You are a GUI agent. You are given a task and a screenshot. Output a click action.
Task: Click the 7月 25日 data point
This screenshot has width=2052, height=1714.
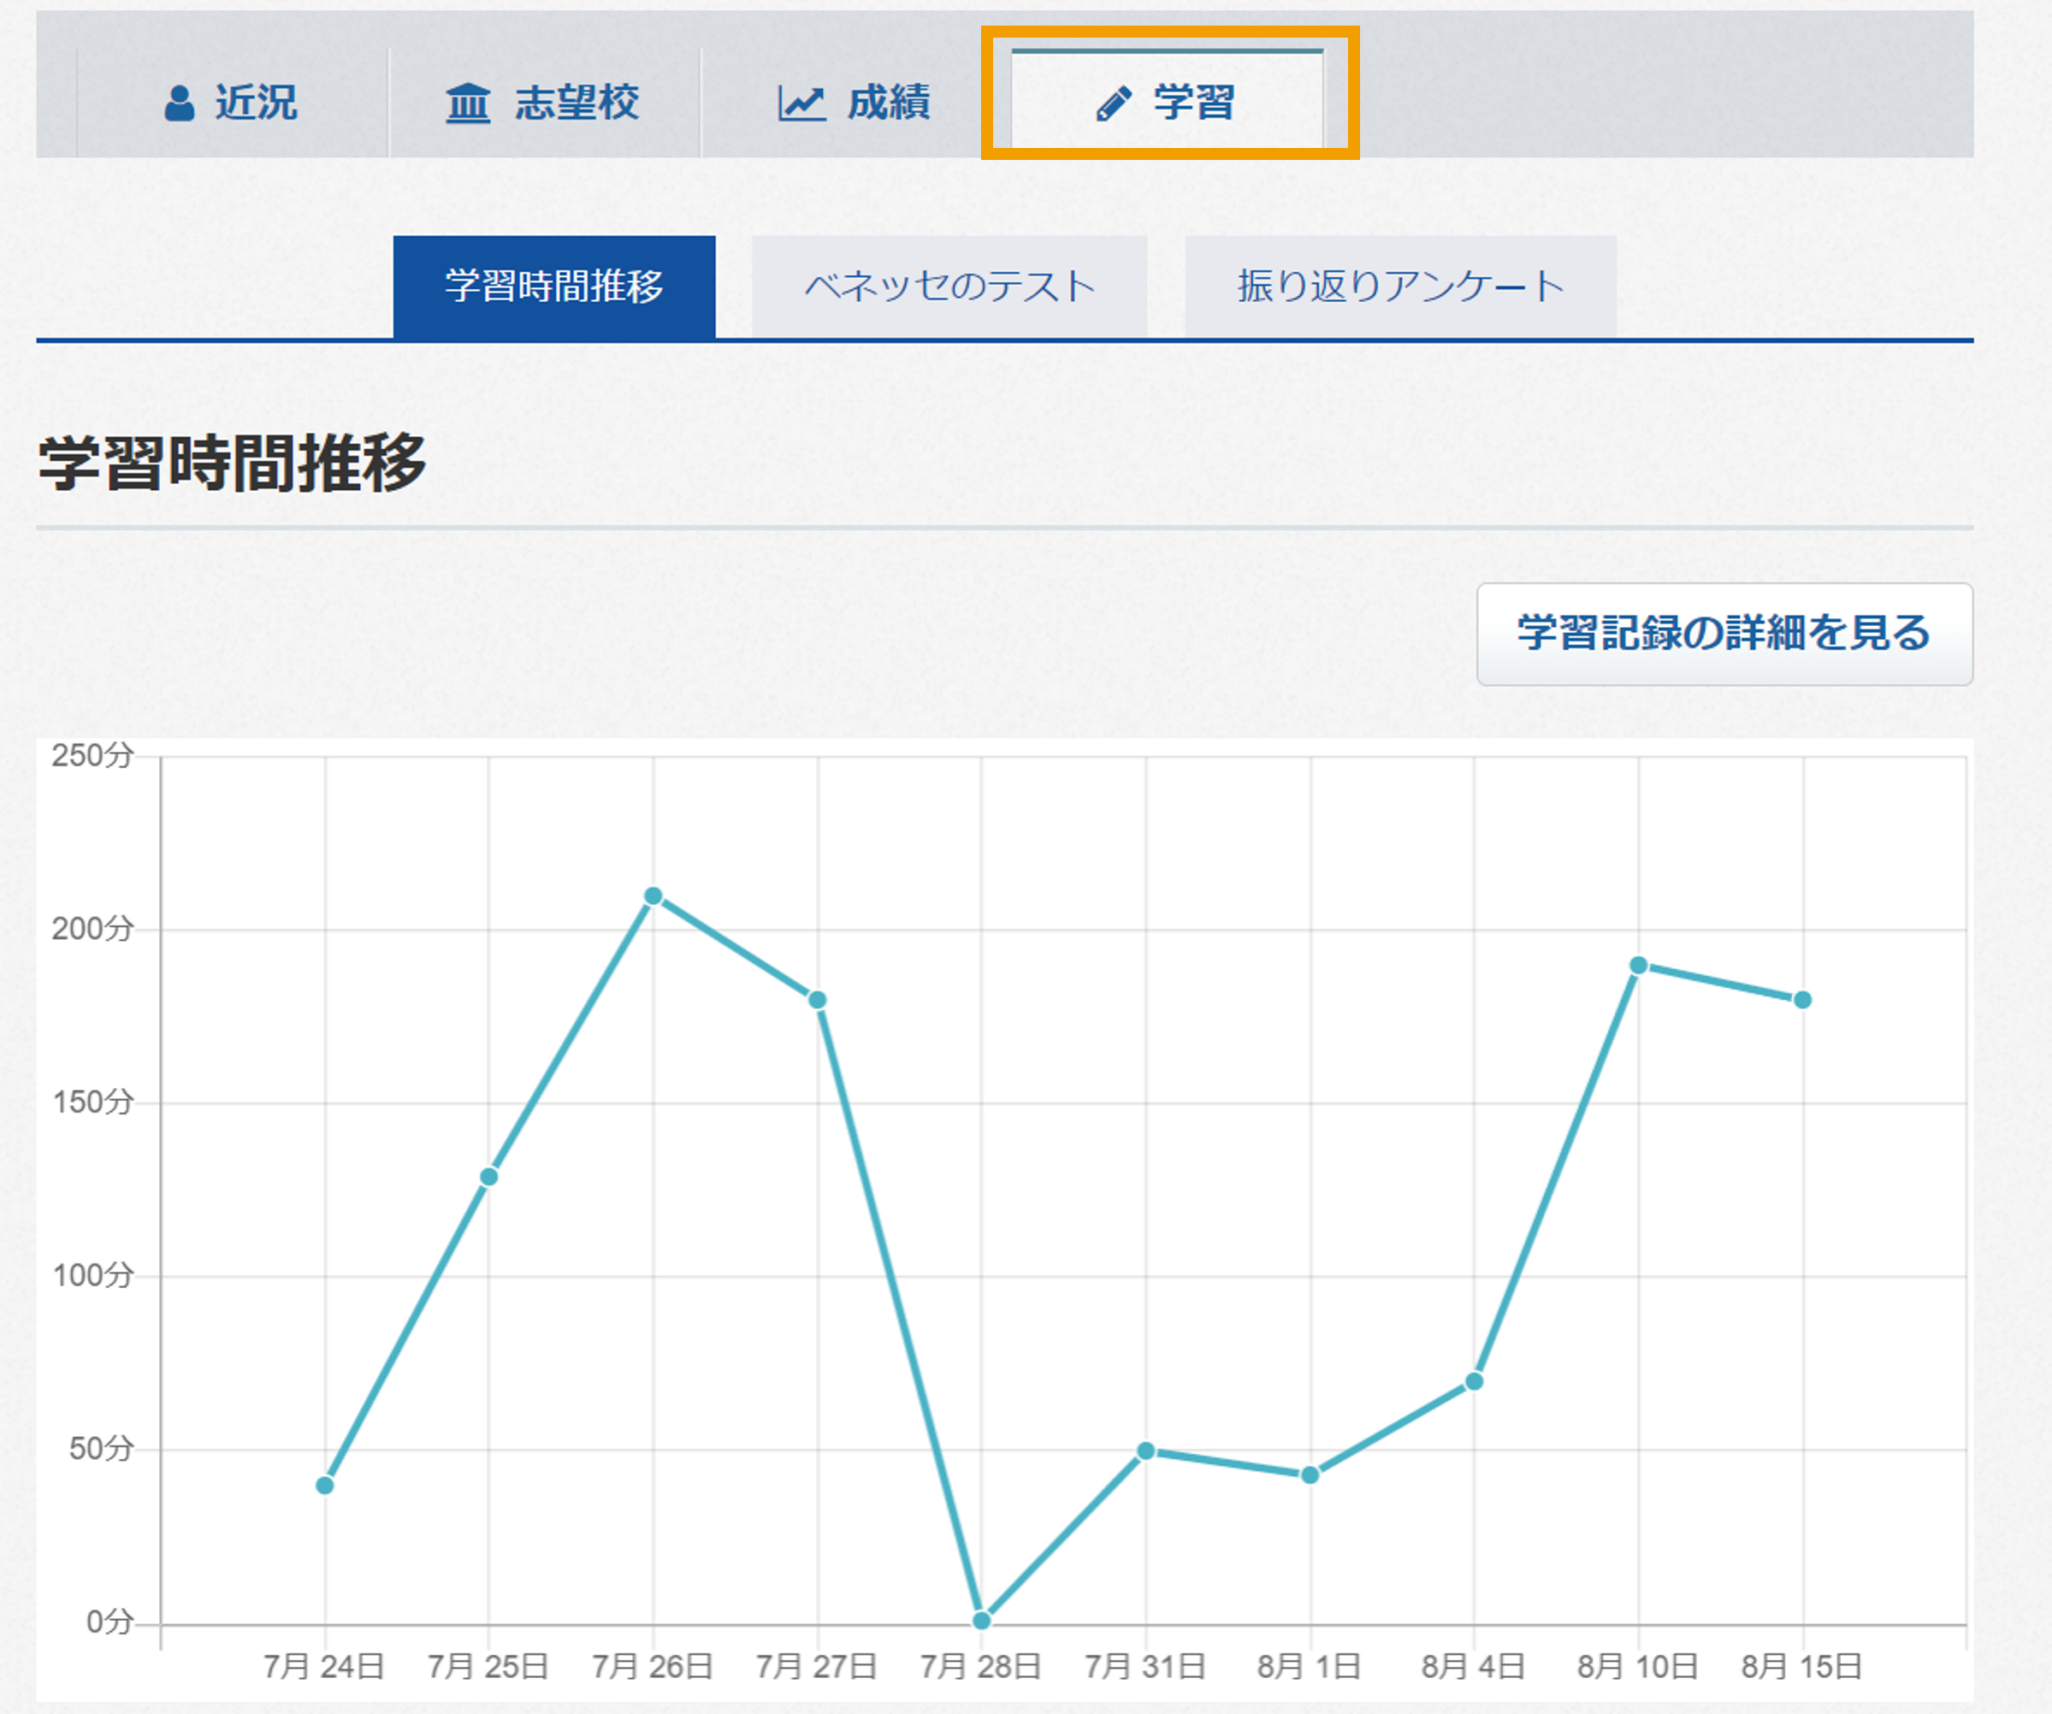[x=488, y=1177]
